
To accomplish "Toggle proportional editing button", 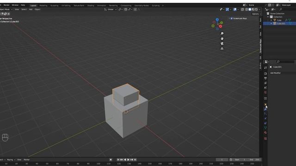I will (135, 9).
